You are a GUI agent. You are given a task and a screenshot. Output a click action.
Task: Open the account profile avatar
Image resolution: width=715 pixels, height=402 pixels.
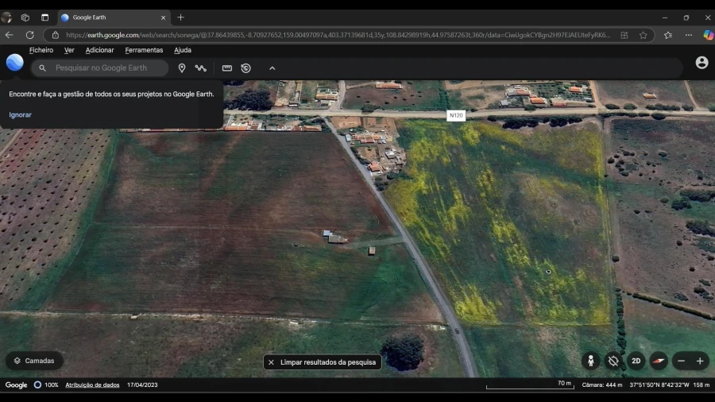click(x=701, y=63)
